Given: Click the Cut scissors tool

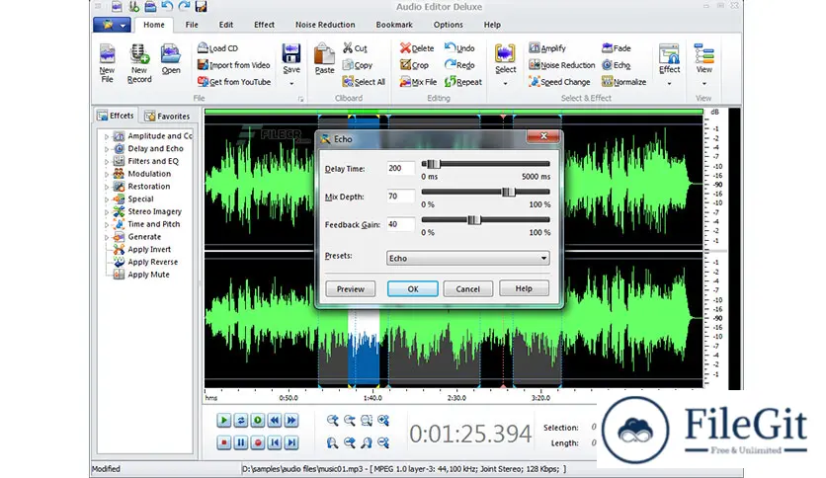Looking at the screenshot, I should pyautogui.click(x=355, y=48).
